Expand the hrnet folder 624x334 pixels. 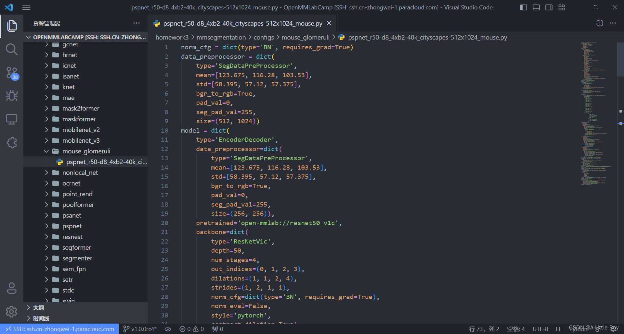click(86, 55)
